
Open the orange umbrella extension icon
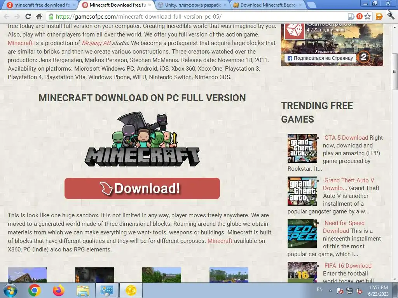(x=379, y=17)
